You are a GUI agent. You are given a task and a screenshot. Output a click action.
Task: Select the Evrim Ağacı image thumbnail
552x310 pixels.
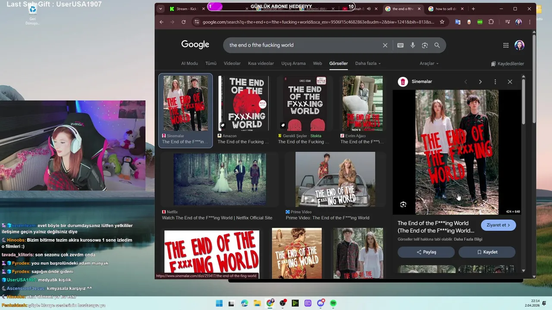pos(362,104)
